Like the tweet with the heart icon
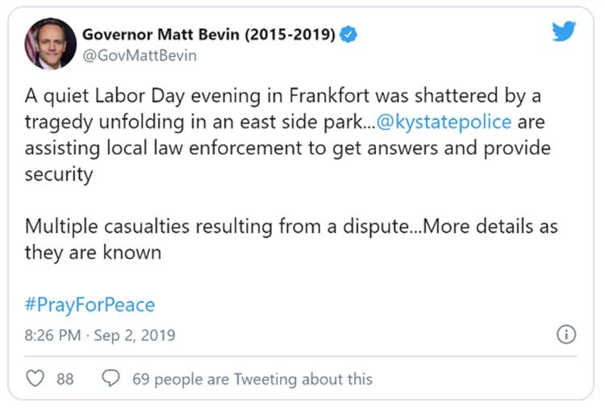The height and width of the screenshot is (420, 605). [x=35, y=378]
